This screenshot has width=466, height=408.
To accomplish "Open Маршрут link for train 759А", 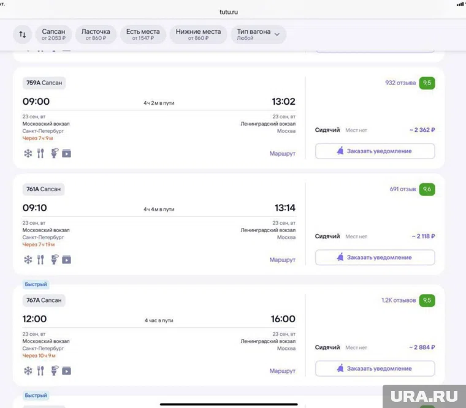I will pos(282,154).
